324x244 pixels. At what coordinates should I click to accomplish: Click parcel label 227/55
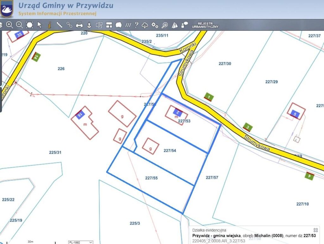151,178
